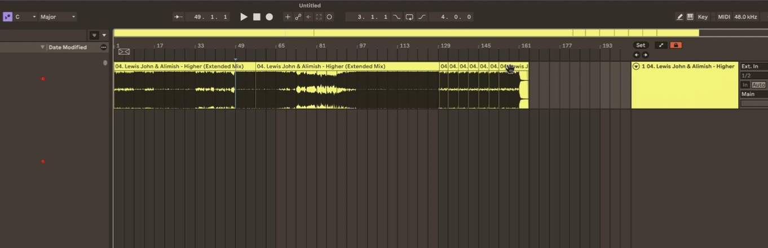Click the Capture MIDI bracket icon
768x248 pixels.
[x=319, y=17]
